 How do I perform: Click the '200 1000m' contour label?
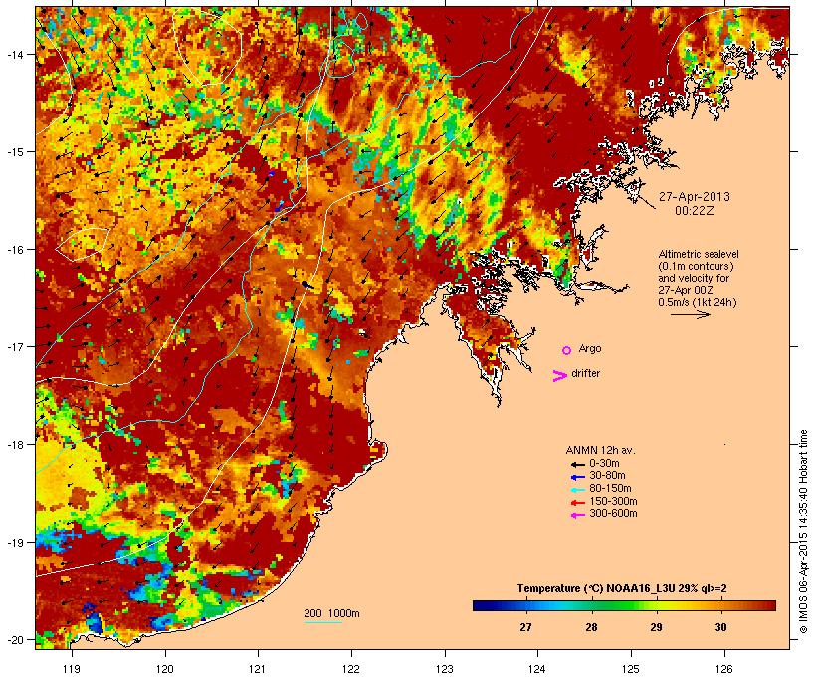coord(331,613)
